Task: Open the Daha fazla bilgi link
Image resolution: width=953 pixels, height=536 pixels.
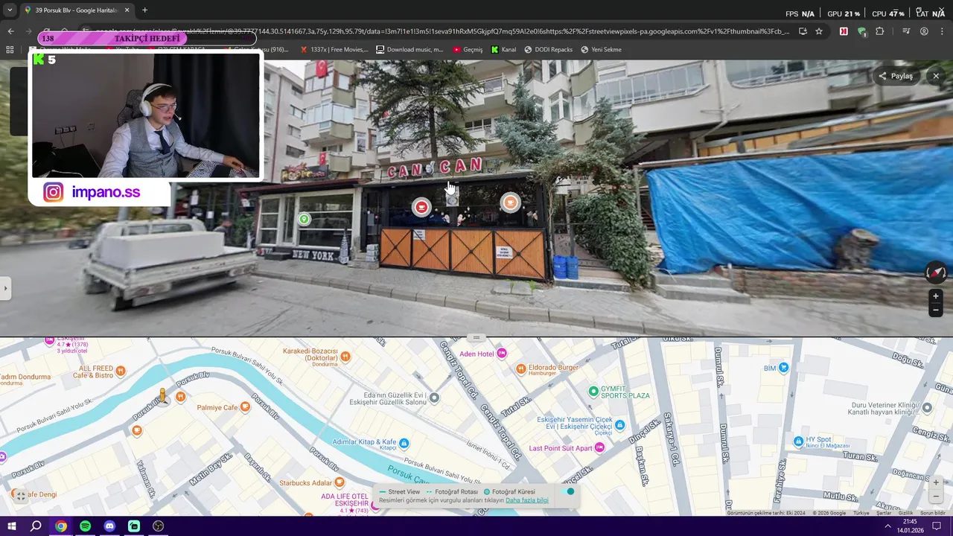Action: 526,500
